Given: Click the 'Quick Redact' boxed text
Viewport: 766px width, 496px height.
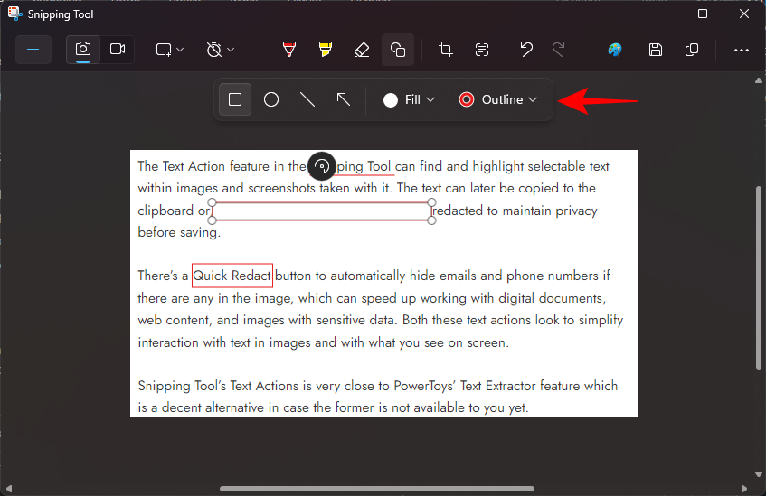Looking at the screenshot, I should click(232, 276).
